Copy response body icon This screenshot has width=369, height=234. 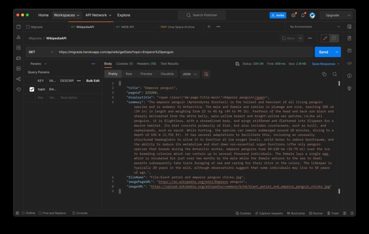point(324,74)
